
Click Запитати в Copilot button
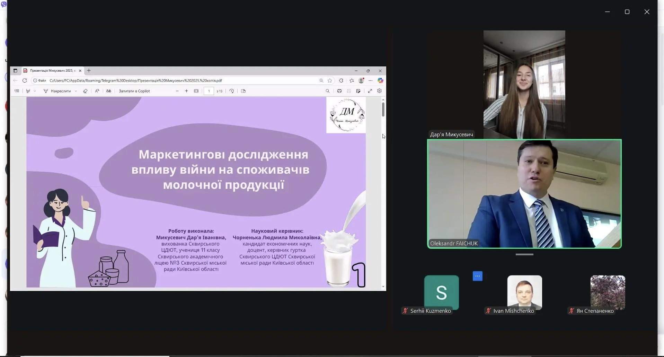(134, 91)
